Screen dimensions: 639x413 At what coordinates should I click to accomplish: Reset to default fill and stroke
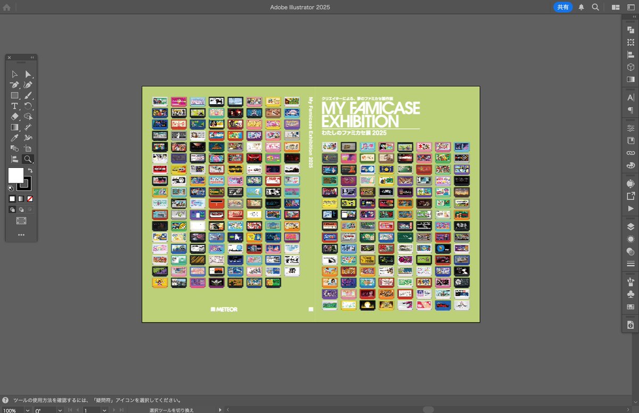tap(11, 188)
